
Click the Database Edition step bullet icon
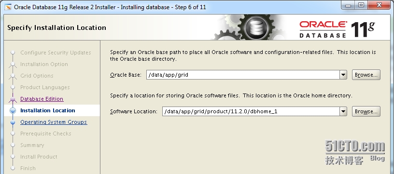13,99
